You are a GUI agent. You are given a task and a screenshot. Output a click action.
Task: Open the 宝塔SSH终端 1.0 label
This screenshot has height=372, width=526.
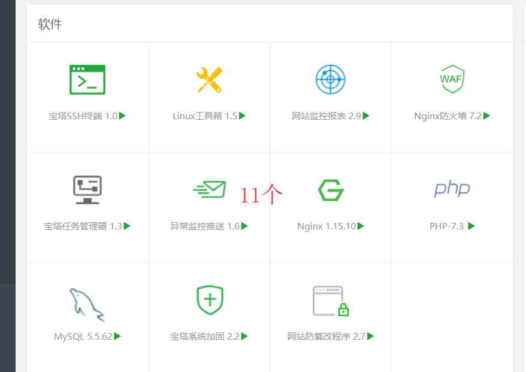(83, 116)
